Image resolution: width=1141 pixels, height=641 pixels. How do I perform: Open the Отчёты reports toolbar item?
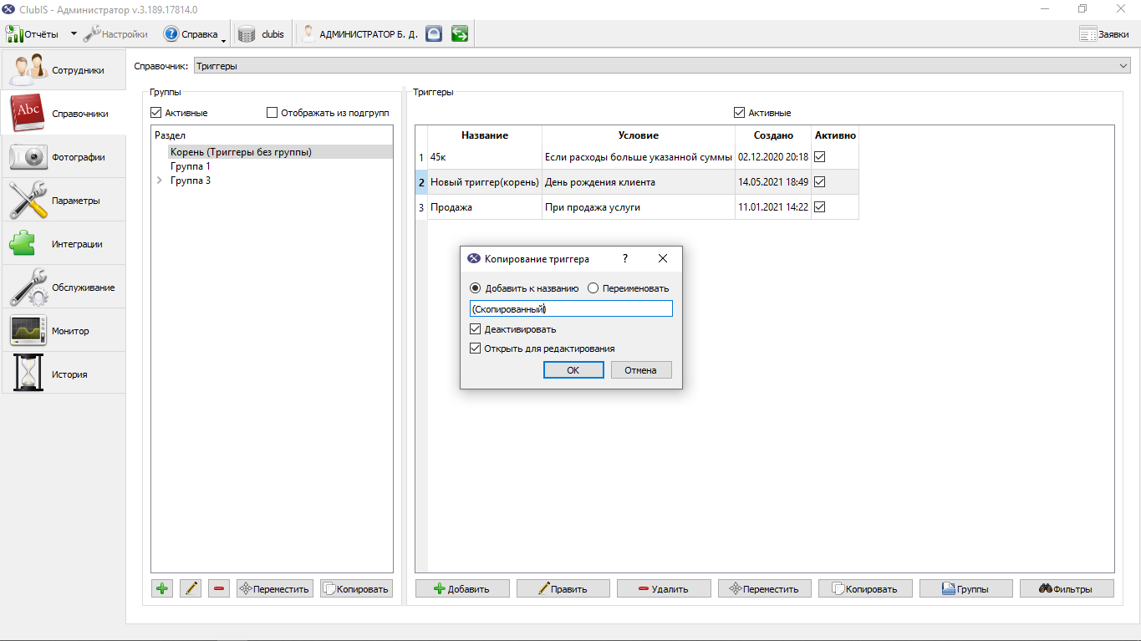(x=33, y=34)
